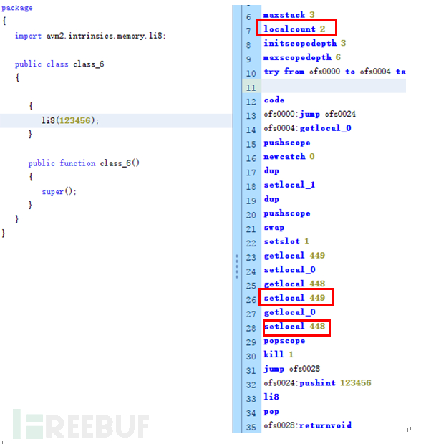Click 'li8' opcode on line 33
This screenshot has width=421, height=444.
click(x=271, y=397)
